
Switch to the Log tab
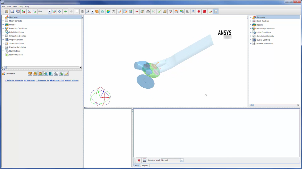[137, 165]
